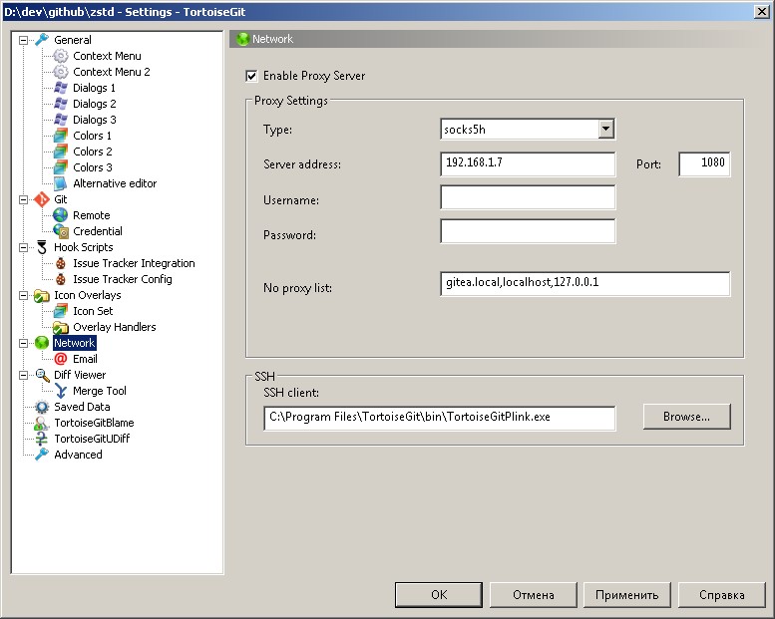The width and height of the screenshot is (775, 619).
Task: Click the Saved Data gear icon
Action: (x=42, y=407)
